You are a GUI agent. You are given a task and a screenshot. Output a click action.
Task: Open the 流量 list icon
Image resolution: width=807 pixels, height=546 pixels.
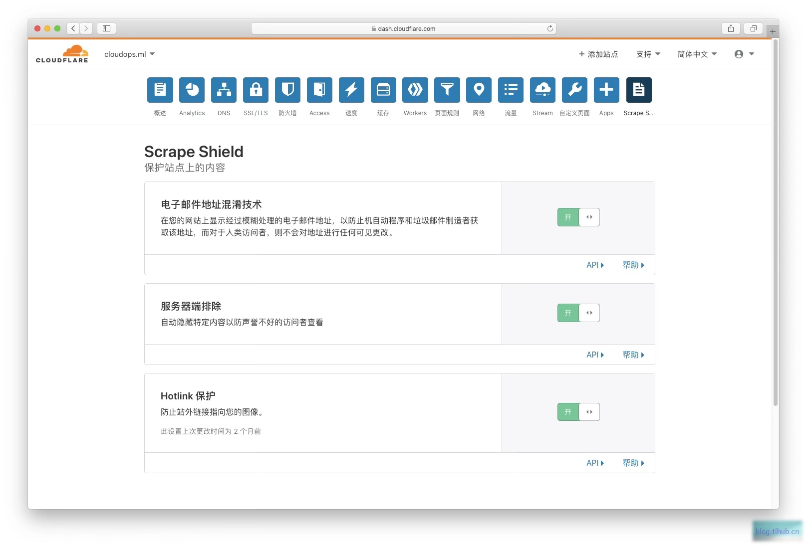point(511,90)
